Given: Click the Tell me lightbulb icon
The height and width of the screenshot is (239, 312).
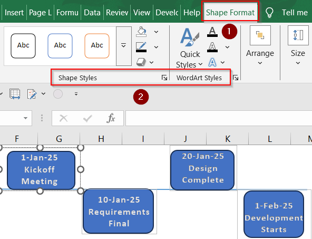Looking at the screenshot, I should point(269,13).
